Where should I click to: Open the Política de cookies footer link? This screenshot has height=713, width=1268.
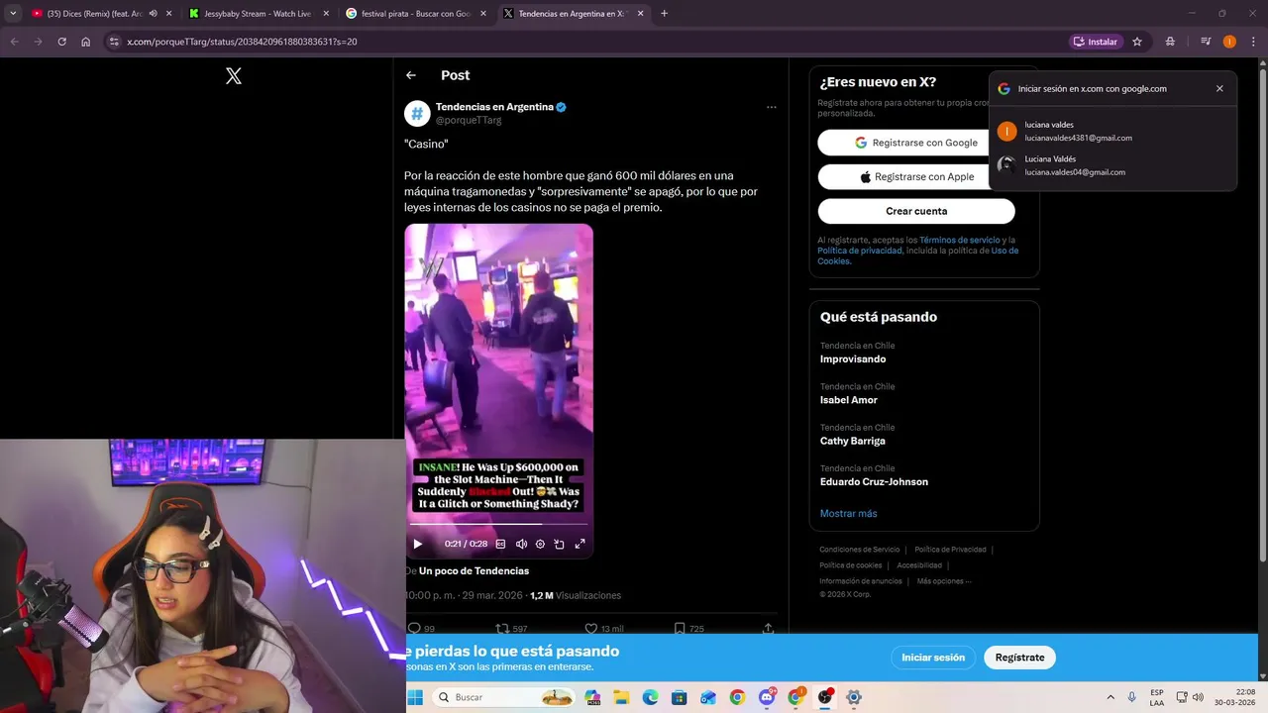click(x=850, y=565)
